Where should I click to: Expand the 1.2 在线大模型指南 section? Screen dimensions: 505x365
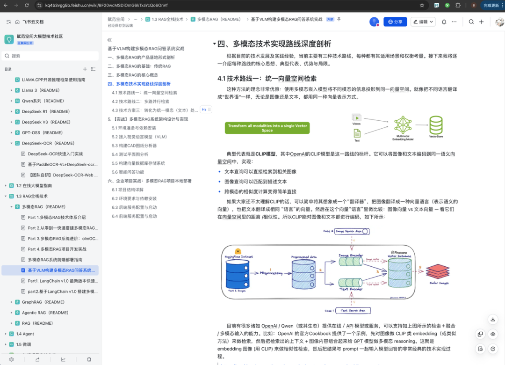6,186
